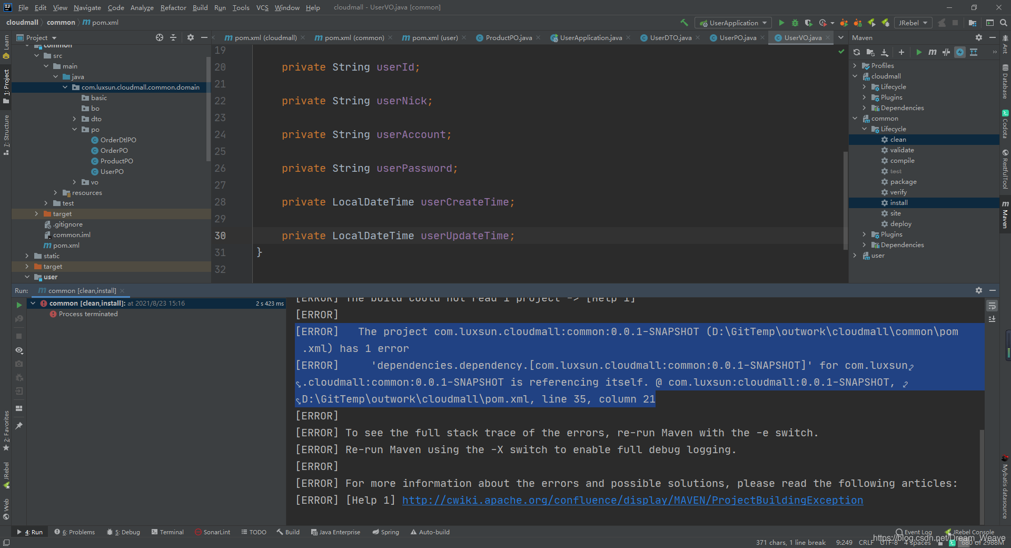Pin the Run tab
Screen dimensions: 1011x548
tap(19, 426)
